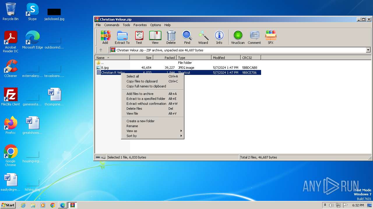Open Acrobat Reader DC desktop icon

tap(10, 42)
